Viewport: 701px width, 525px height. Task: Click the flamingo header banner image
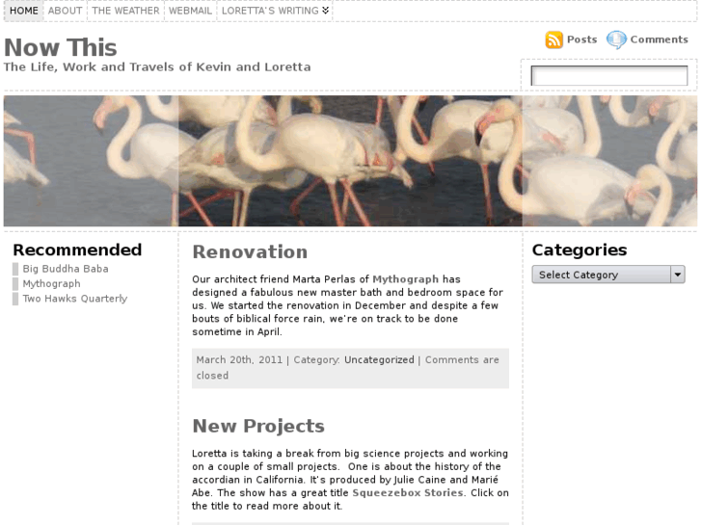click(351, 161)
